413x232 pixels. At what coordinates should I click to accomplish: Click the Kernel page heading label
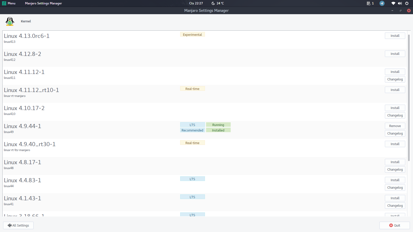(x=26, y=21)
